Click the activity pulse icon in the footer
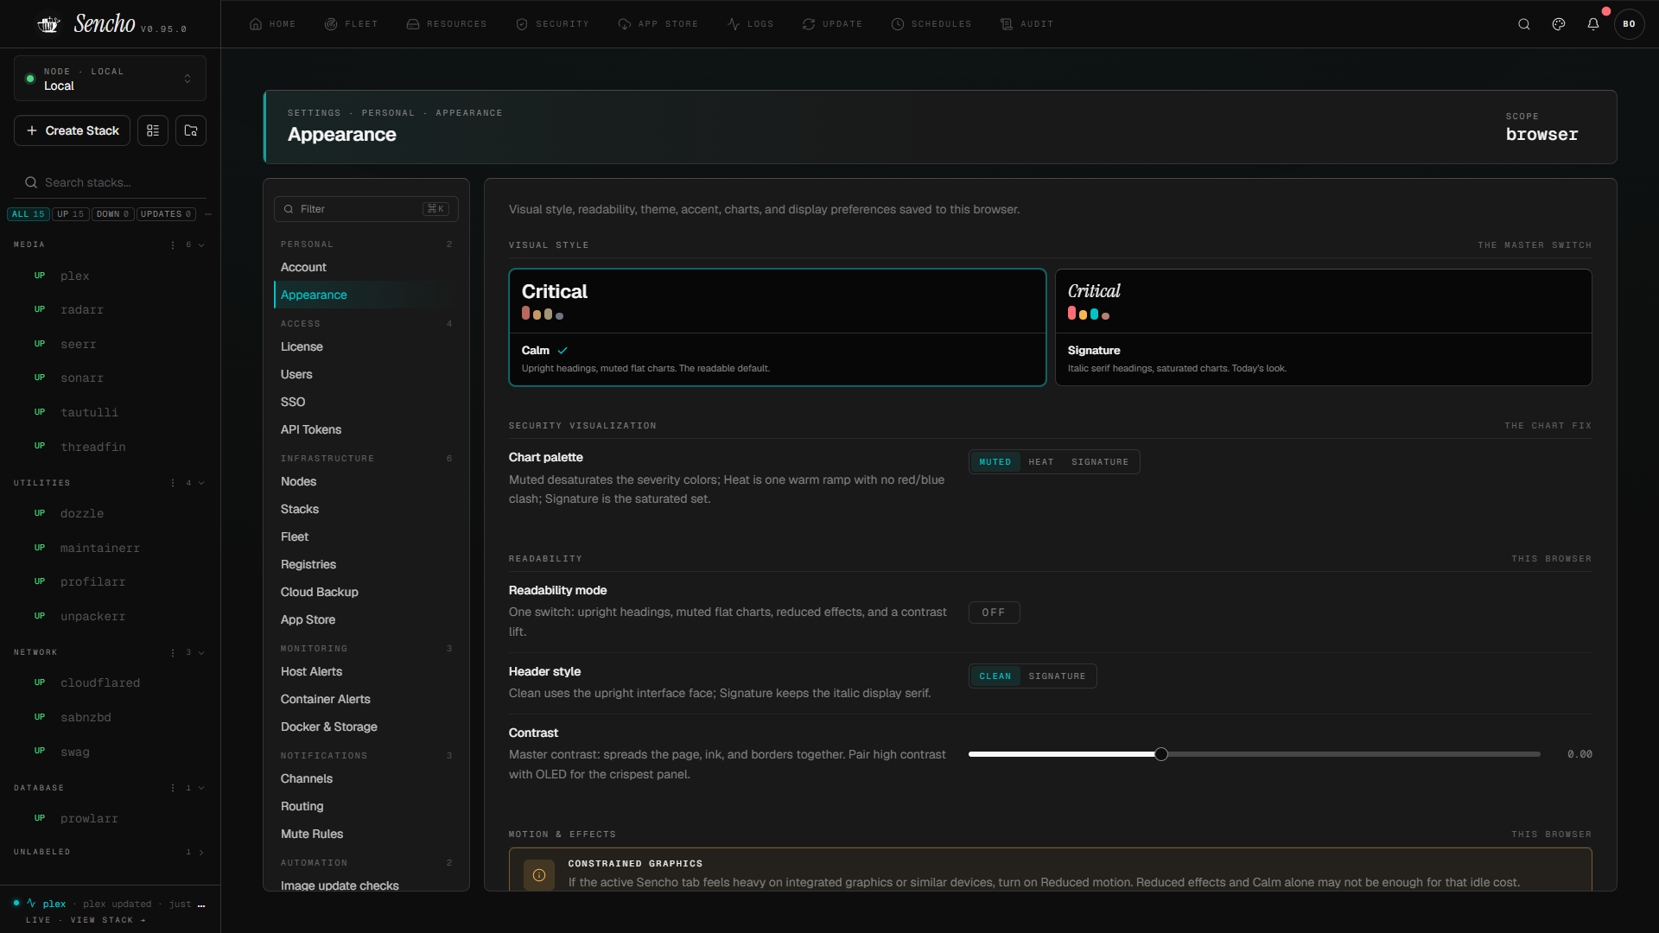The width and height of the screenshot is (1659, 933). [x=31, y=904]
